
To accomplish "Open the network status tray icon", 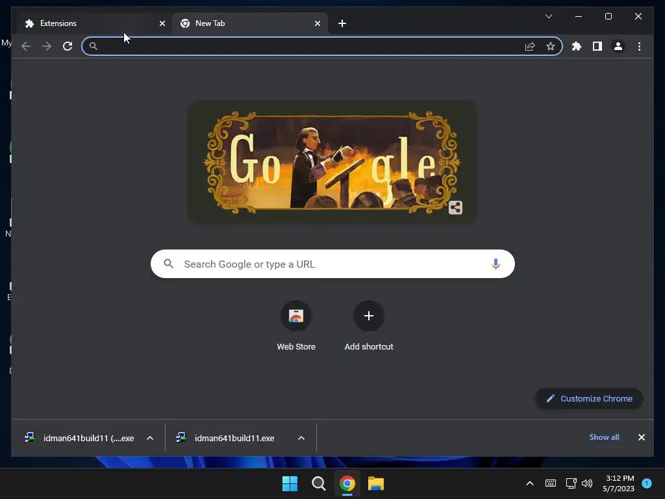I will (571, 483).
